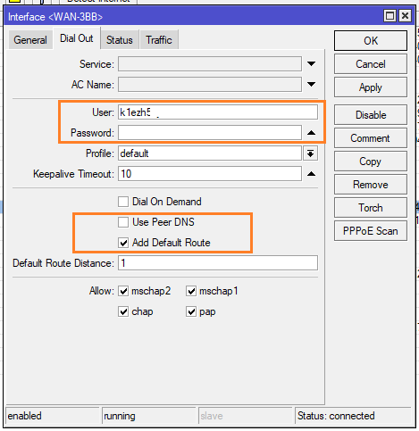
Task: Collapse the Keepalive Timeout arrow
Action: (x=311, y=174)
